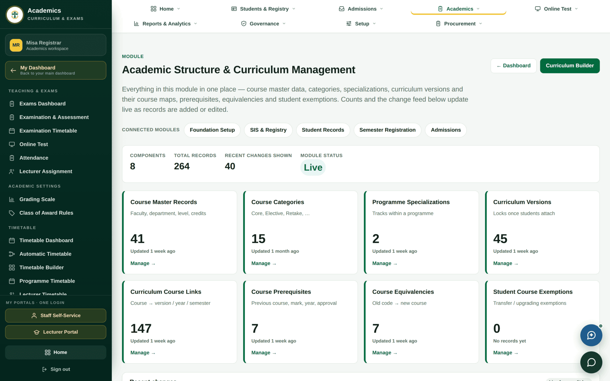Image resolution: width=610 pixels, height=381 pixels.
Task: Click the Misa Registrar profile card
Action: [x=56, y=45]
